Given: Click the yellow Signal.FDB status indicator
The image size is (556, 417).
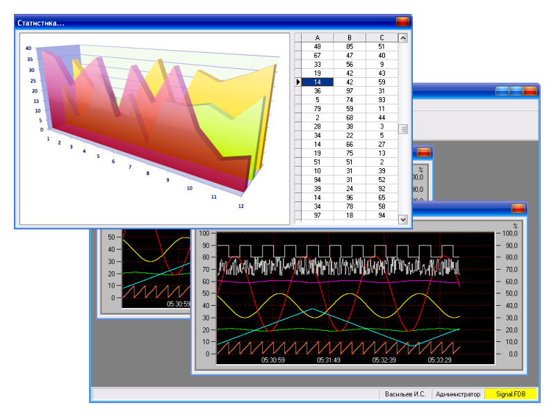Looking at the screenshot, I should [x=510, y=394].
